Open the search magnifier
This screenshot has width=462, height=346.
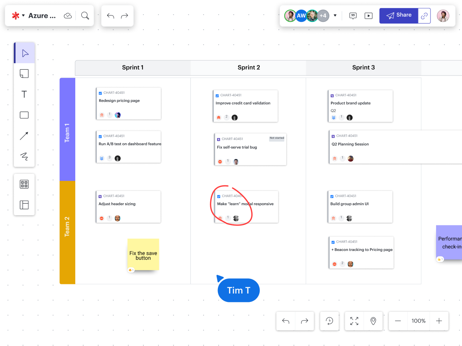tap(85, 16)
